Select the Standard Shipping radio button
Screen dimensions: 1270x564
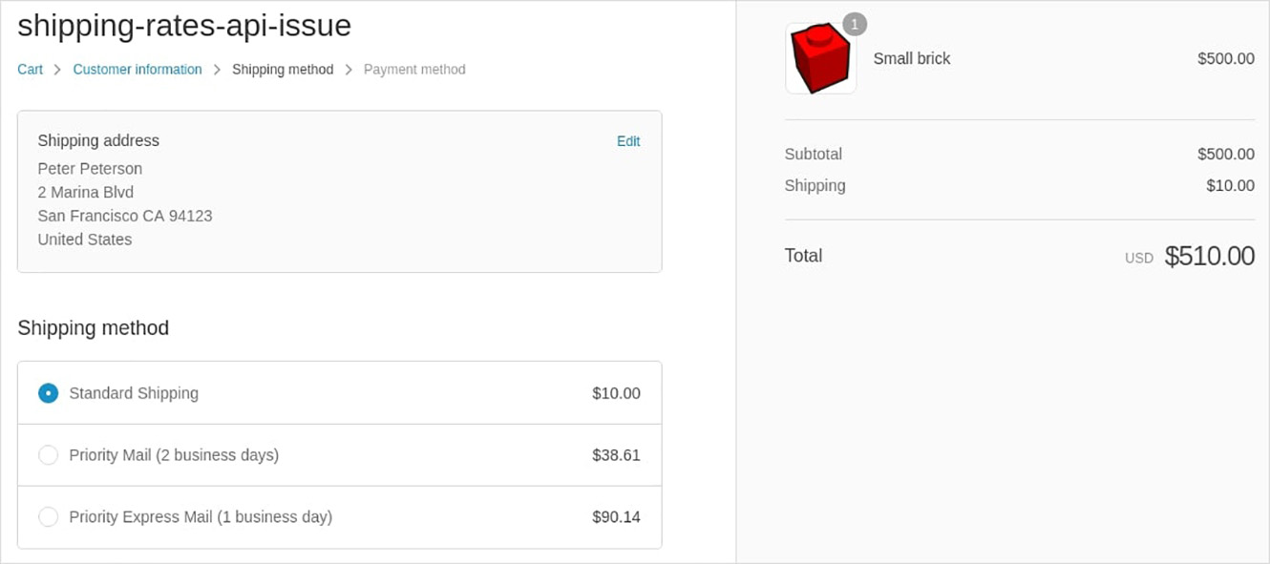tap(48, 393)
